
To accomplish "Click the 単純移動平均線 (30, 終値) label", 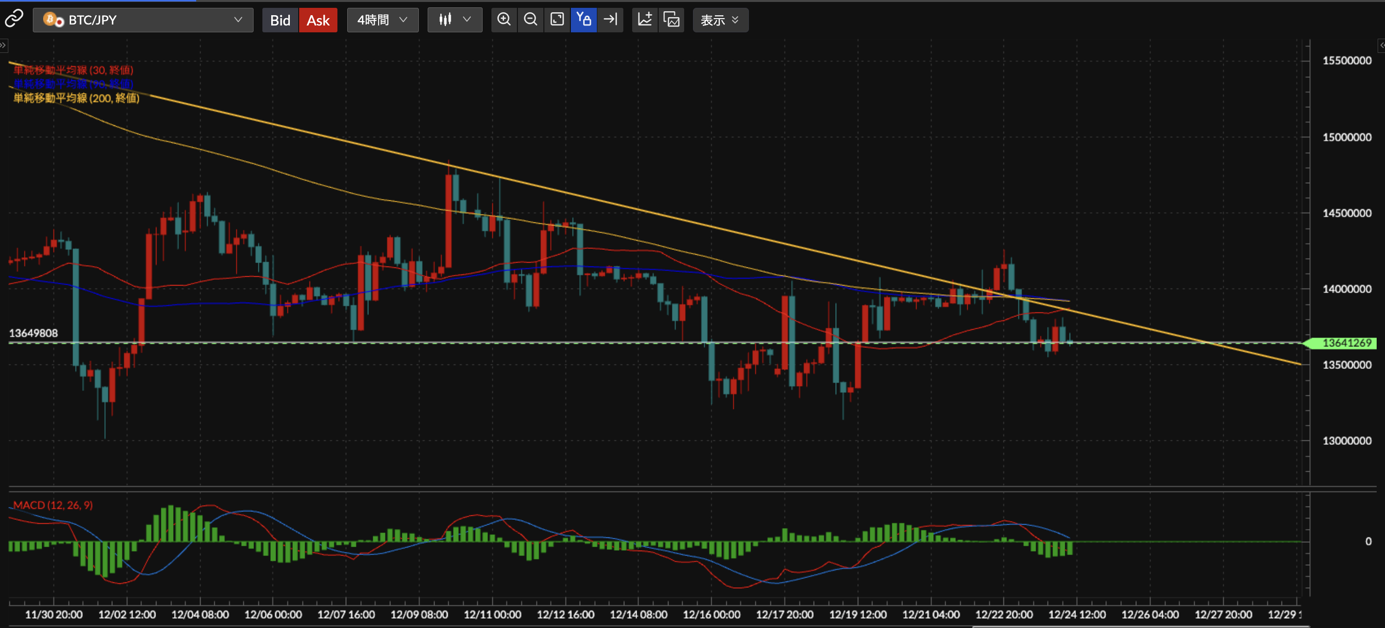I will click(73, 70).
